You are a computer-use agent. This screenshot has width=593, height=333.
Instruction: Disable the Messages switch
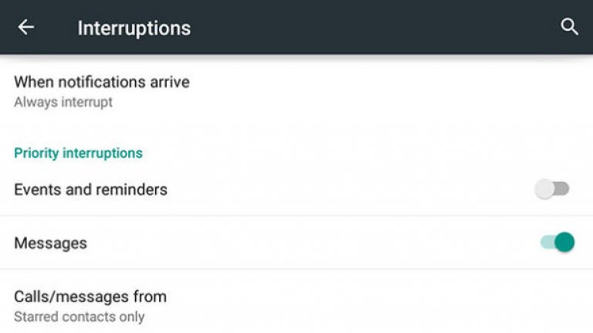pyautogui.click(x=557, y=242)
